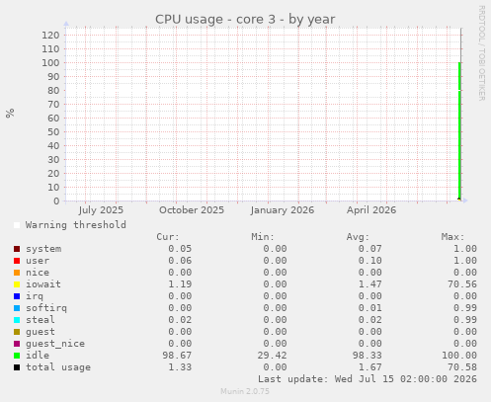Click idle minimum value 29.42

click(272, 356)
